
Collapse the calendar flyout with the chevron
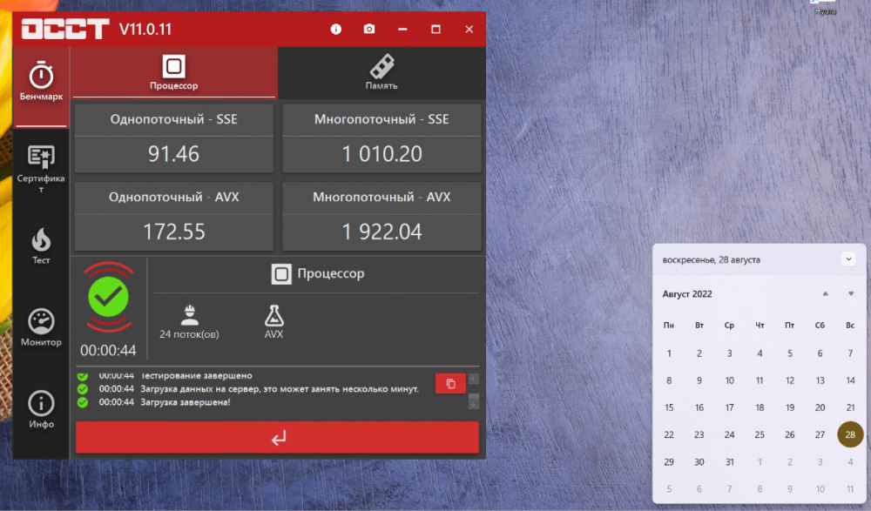(x=848, y=259)
